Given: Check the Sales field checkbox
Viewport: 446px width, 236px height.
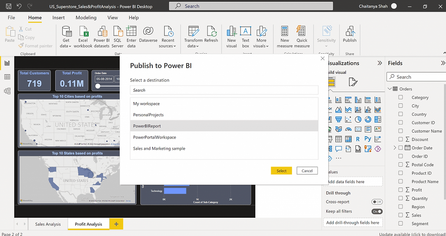Looking at the screenshot, I should point(400,215).
